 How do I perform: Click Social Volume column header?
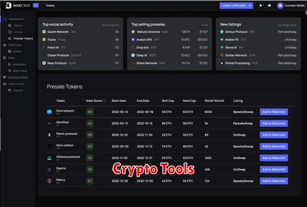(x=215, y=101)
